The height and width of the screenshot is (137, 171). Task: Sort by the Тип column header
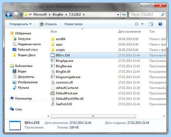click(x=152, y=32)
